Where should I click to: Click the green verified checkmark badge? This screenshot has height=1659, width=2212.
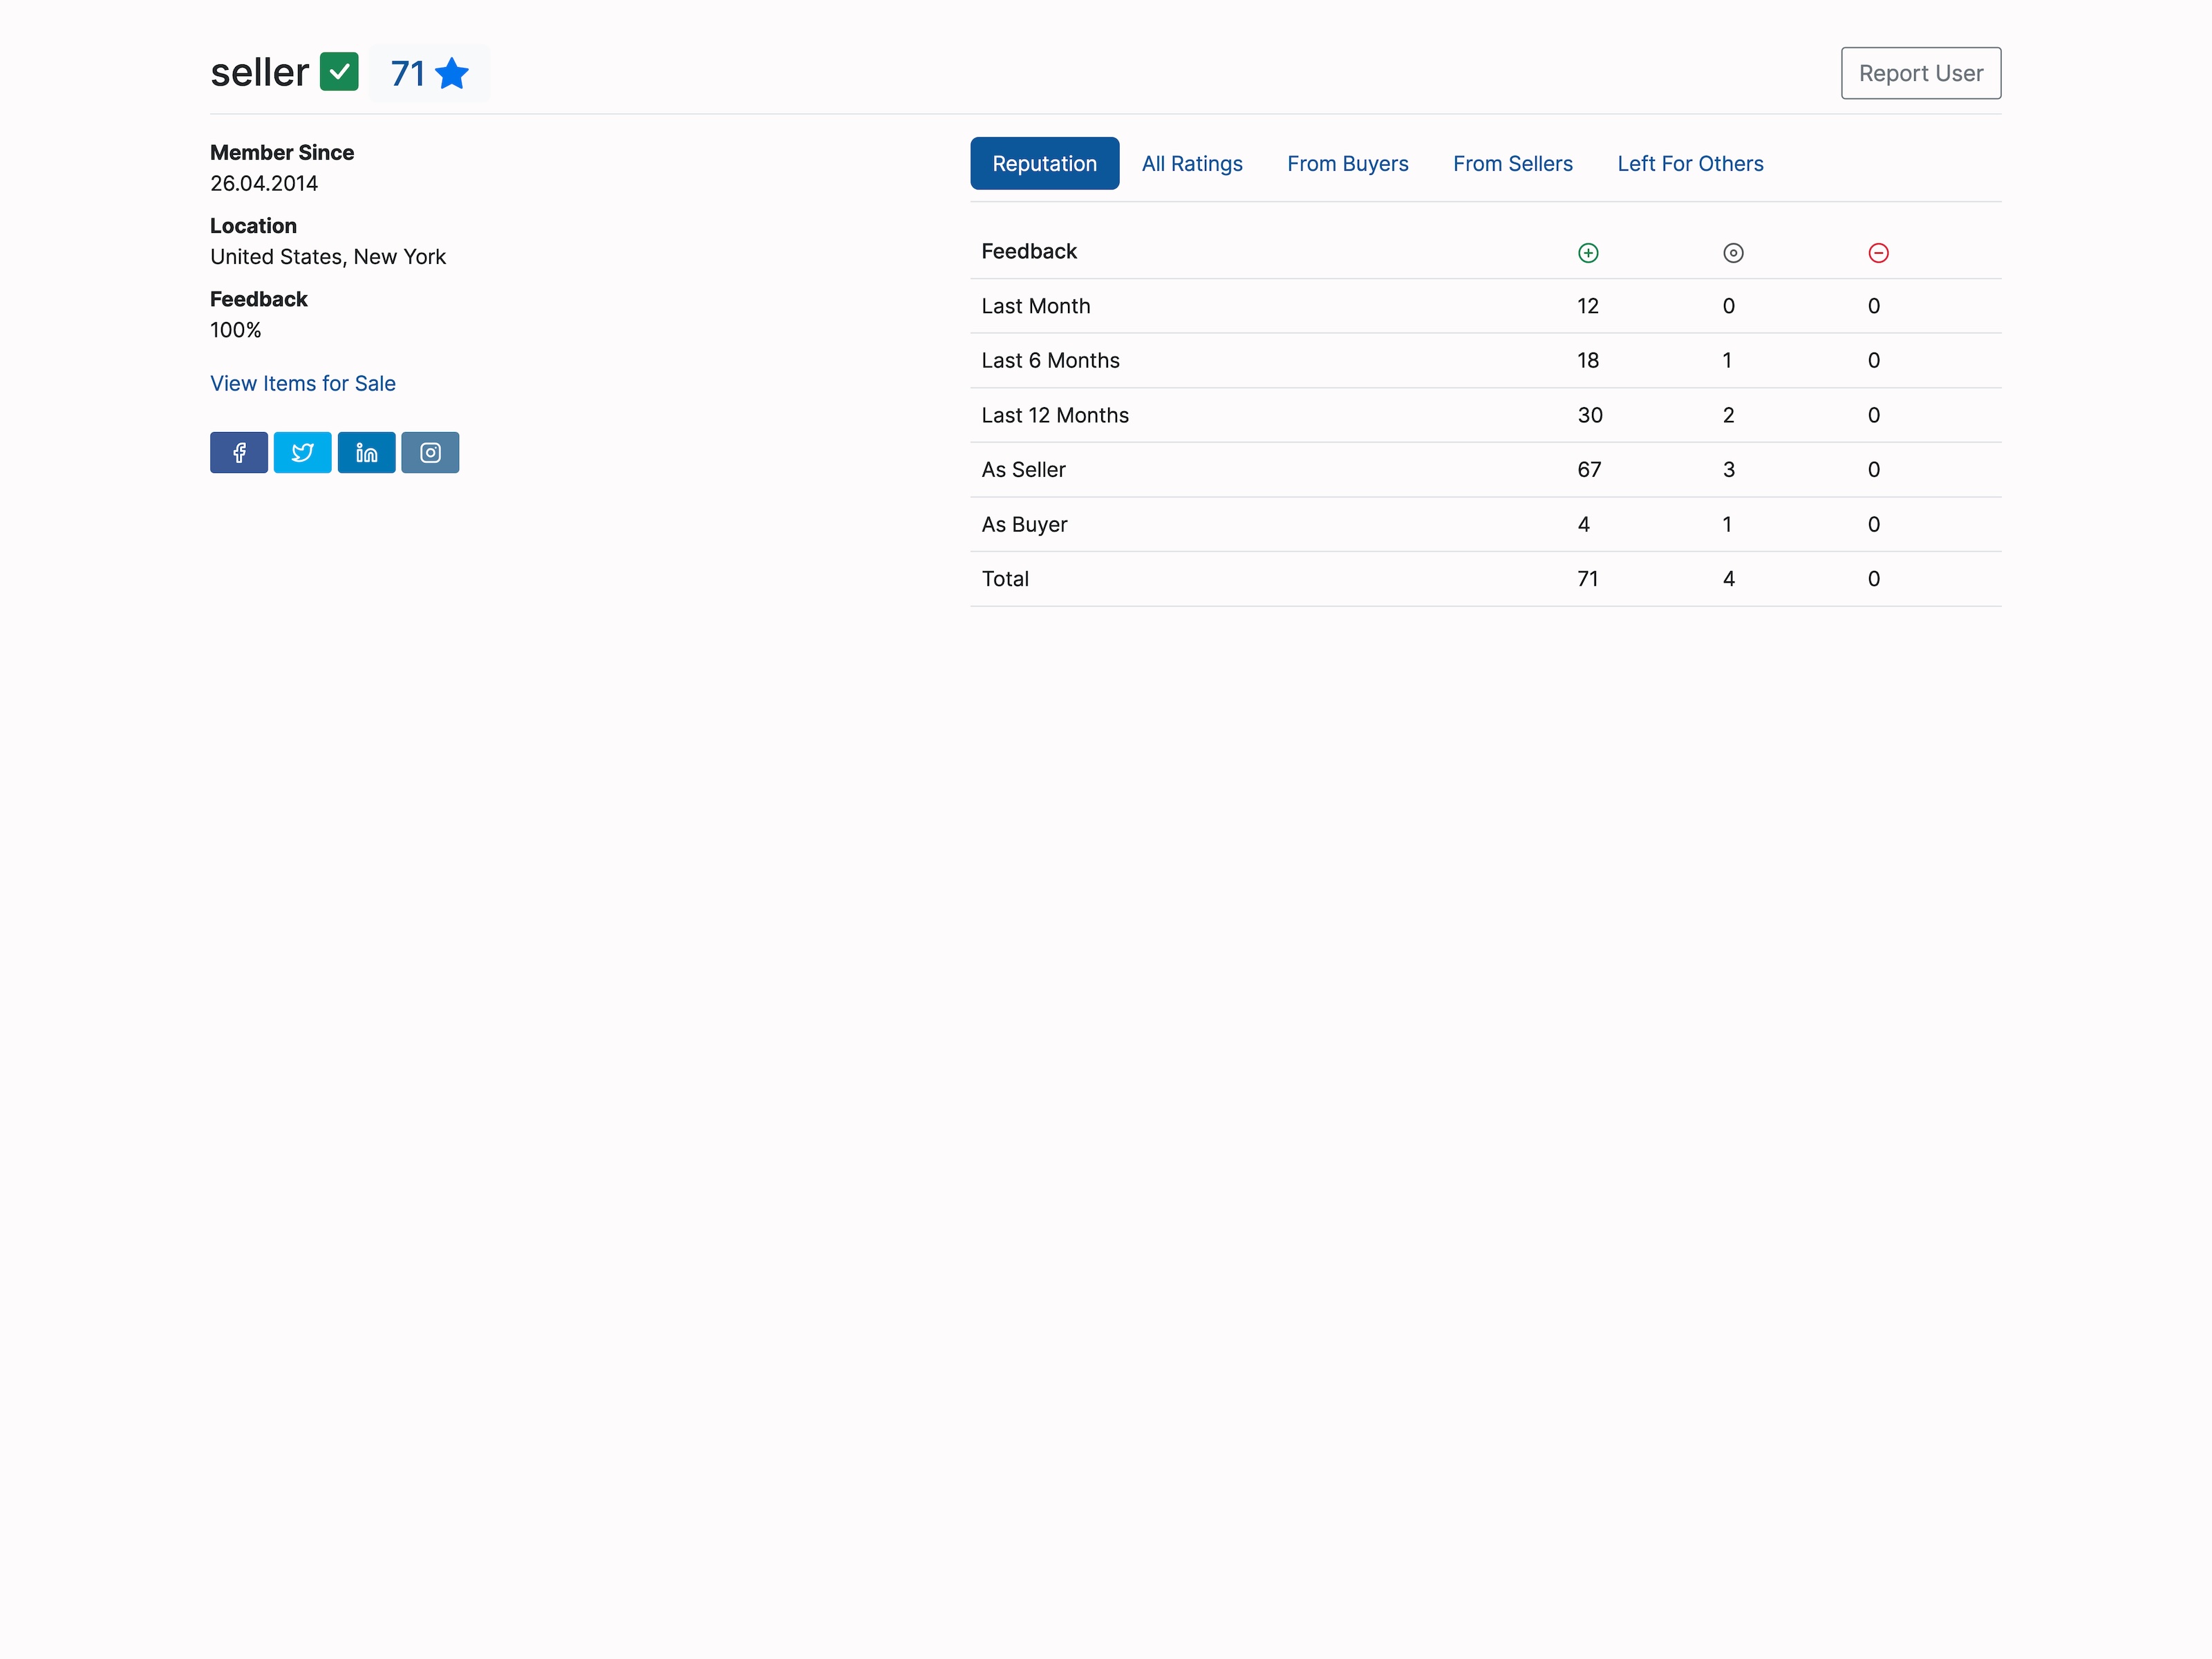point(340,71)
